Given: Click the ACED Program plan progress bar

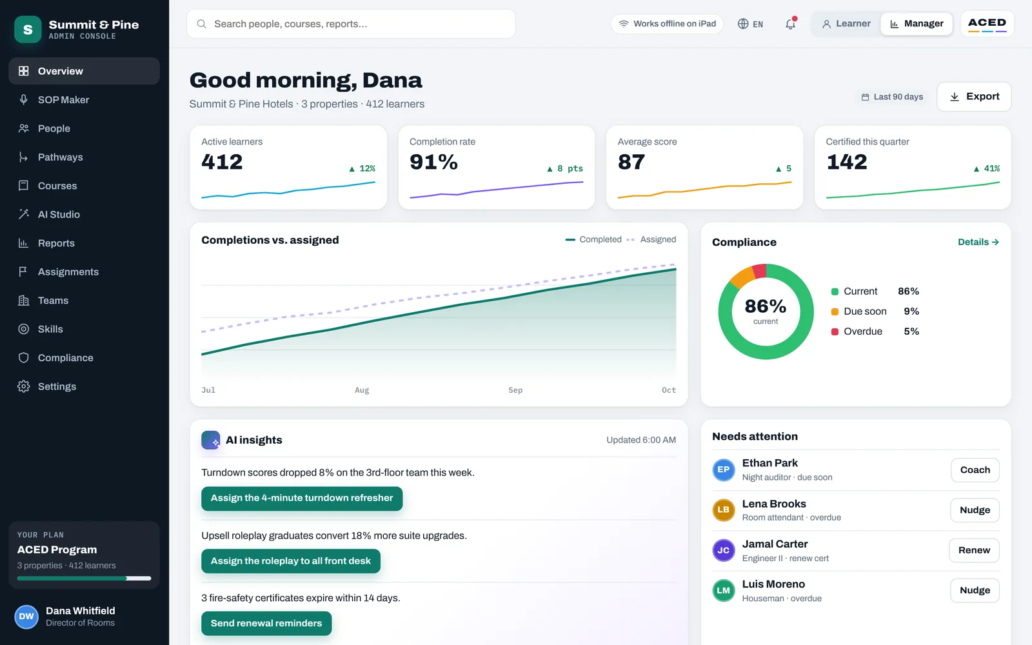Looking at the screenshot, I should [x=84, y=579].
